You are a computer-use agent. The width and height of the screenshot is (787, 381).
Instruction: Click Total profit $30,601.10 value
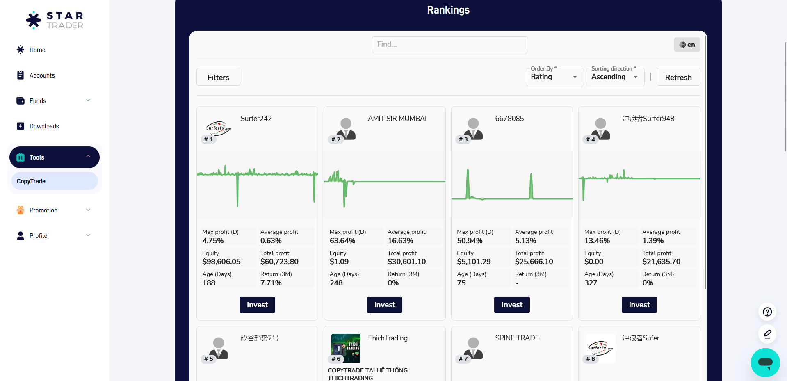pos(407,262)
